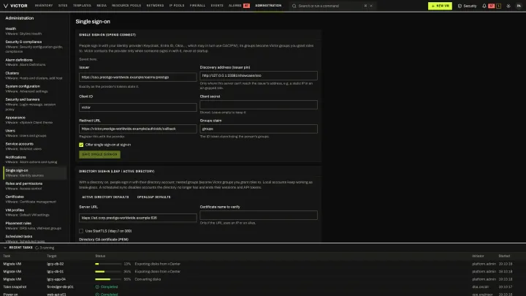Open VM profiles sidebar item
This screenshot has width=526, height=296.
click(35, 213)
